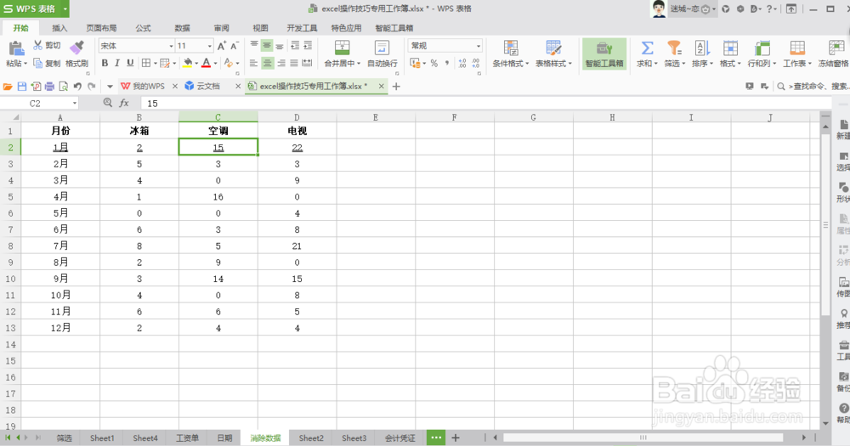
Task: Open the Page Layout (页面布局) tab
Action: point(101,28)
